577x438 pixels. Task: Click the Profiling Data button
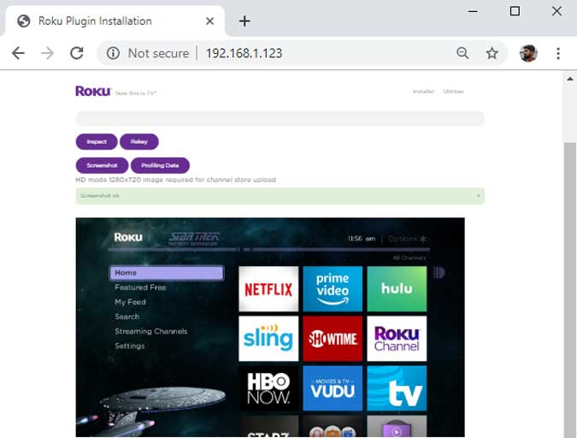(160, 165)
